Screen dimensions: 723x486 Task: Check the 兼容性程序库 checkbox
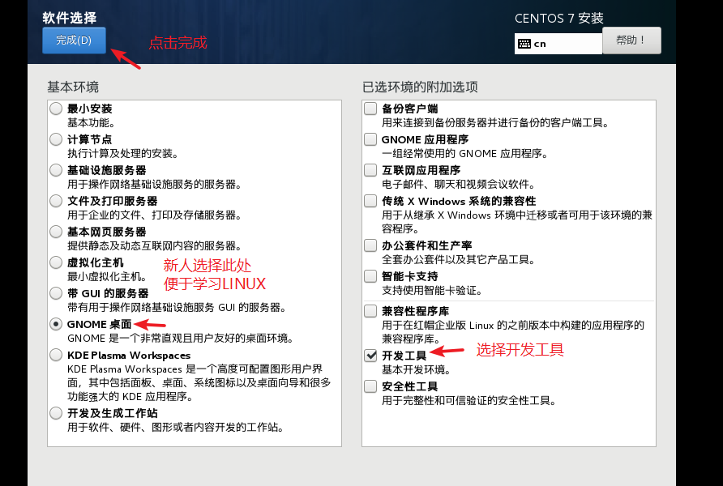pyautogui.click(x=370, y=311)
